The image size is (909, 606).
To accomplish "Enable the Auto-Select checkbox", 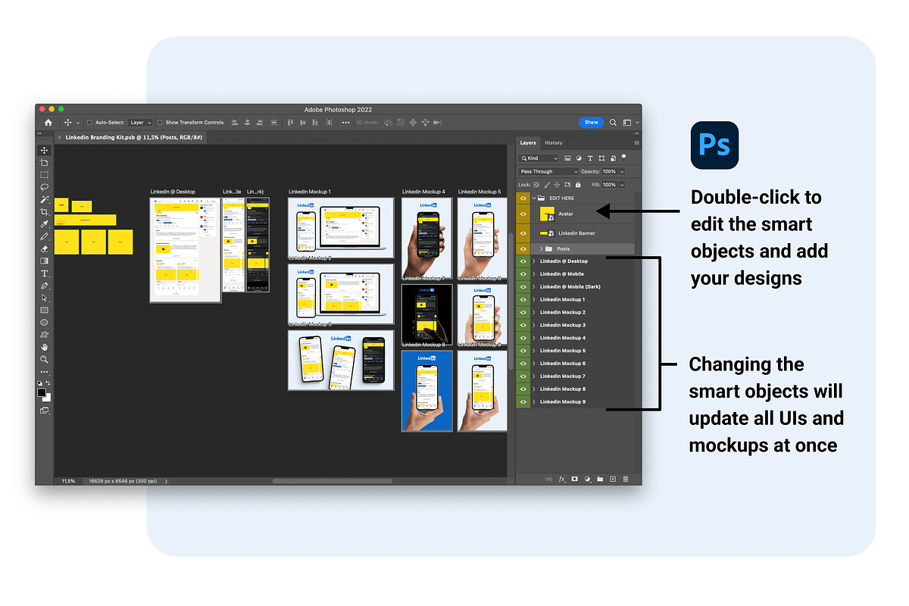I will (89, 122).
